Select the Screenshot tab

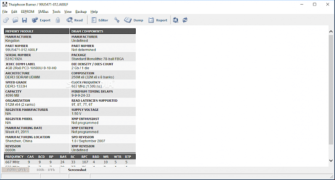[x=77, y=170]
